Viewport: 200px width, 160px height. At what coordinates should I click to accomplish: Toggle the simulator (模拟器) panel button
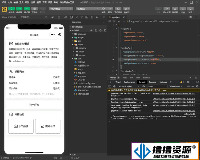(x=11, y=9)
